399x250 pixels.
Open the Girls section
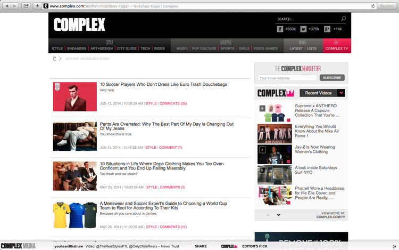click(244, 49)
